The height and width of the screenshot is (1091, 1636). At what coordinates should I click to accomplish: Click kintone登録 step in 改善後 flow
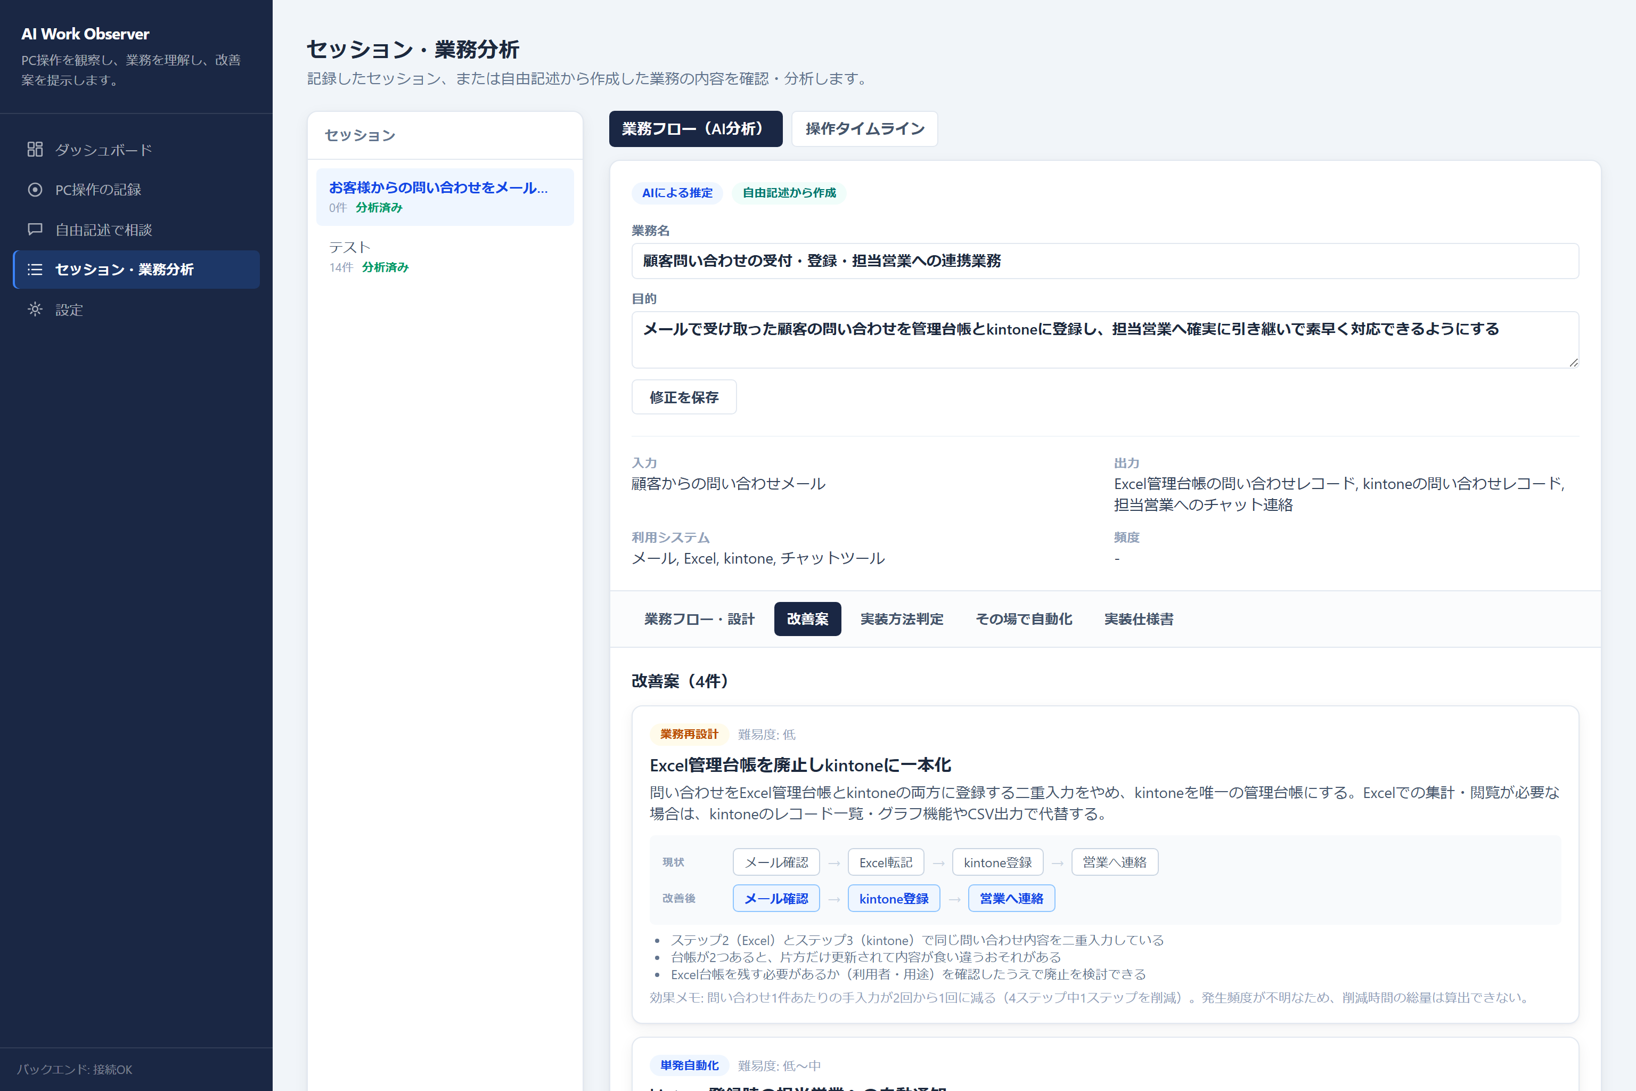[x=894, y=898]
